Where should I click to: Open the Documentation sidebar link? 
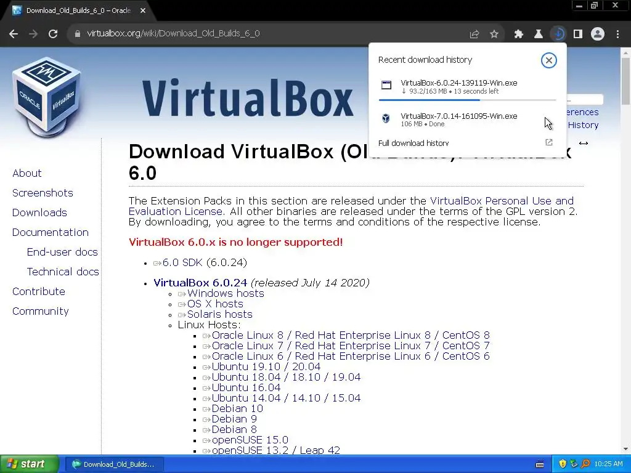coord(51,232)
